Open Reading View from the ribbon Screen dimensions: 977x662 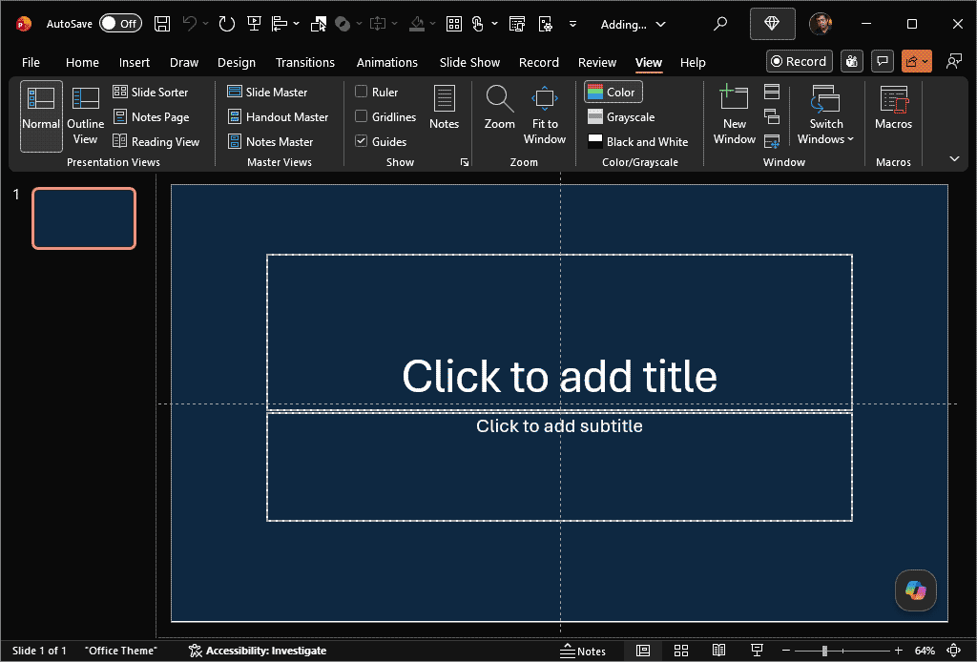coord(156,141)
